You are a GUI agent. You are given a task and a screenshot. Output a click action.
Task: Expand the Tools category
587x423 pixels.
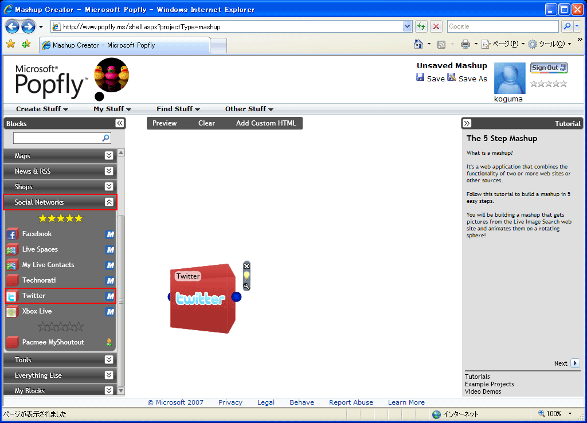coord(109,359)
